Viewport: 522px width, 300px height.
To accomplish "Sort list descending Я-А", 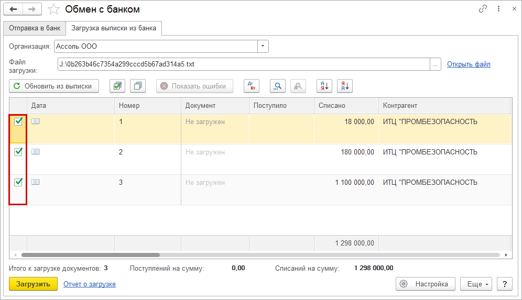I will 345,86.
